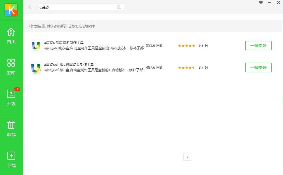283x175 pixels.
Task: Open the 升级 upgrade section
Action: 11,98
